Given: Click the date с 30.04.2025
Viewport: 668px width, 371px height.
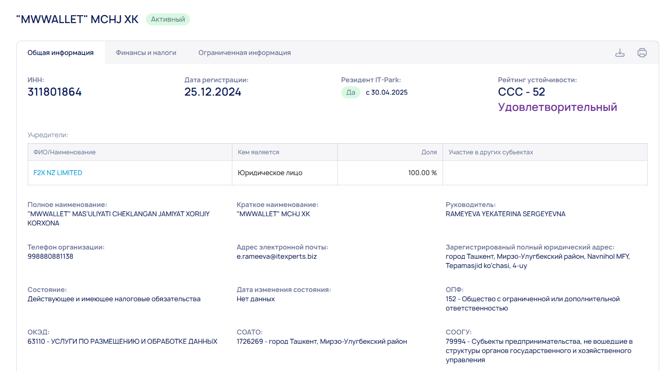Looking at the screenshot, I should [x=387, y=92].
